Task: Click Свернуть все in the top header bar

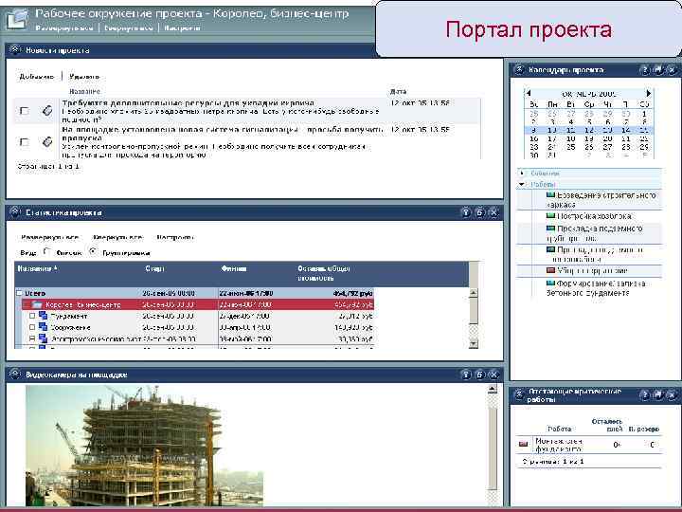Action: point(128,27)
